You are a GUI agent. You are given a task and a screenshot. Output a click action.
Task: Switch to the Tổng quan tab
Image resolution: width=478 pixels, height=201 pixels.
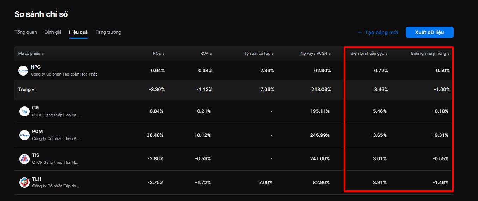pyautogui.click(x=26, y=32)
